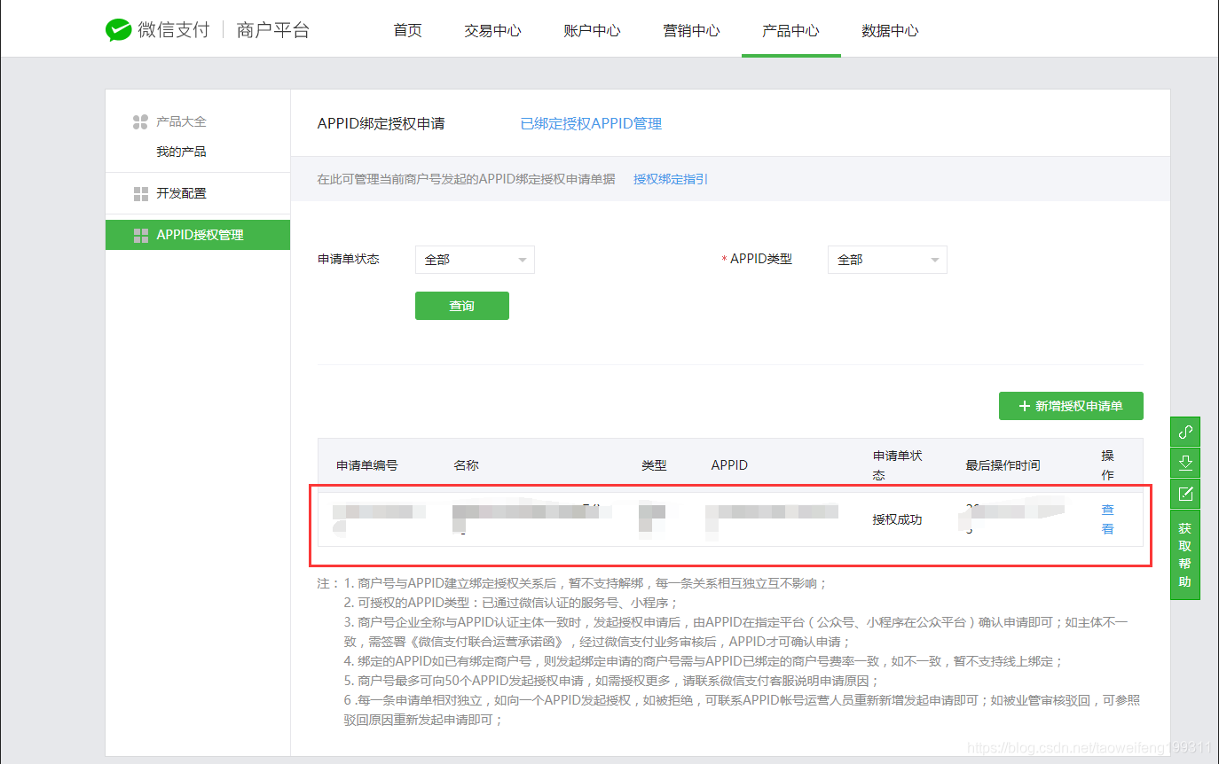Screen dimensions: 1219x764
Task: Click the APPID column header
Action: [x=729, y=465]
